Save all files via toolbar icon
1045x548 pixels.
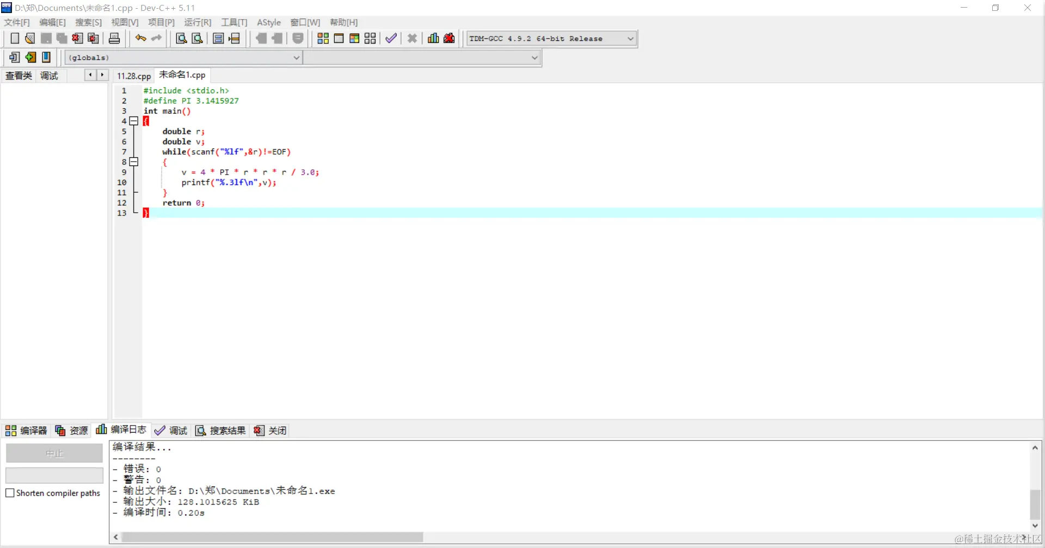[62, 38]
